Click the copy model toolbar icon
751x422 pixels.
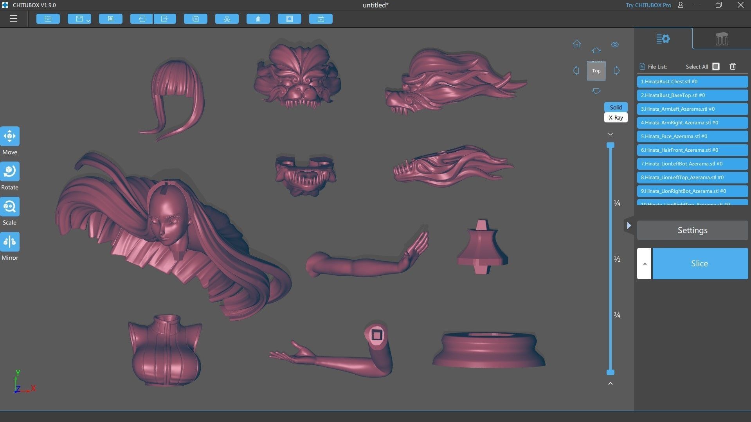pyautogui.click(x=196, y=19)
